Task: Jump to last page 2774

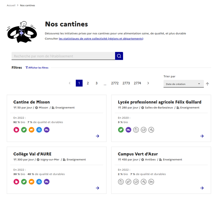Action: click(137, 83)
